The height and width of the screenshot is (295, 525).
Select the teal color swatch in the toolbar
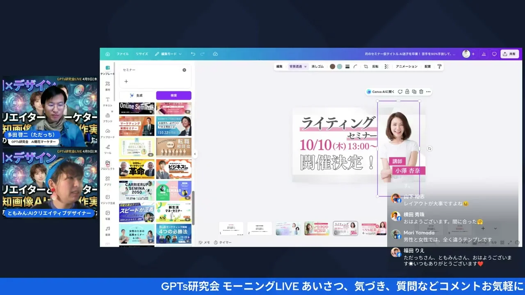click(340, 66)
